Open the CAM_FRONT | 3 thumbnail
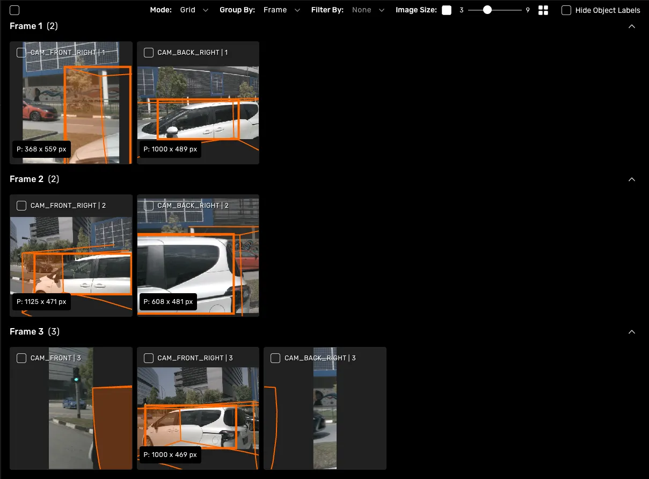Viewport: 649px width, 479px height. tap(71, 408)
